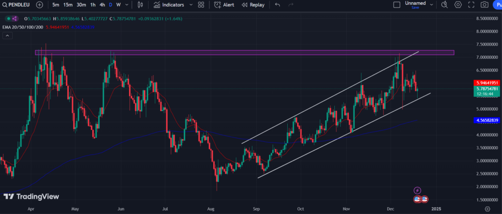Screen dimensions: 502x214
Task: Switch to the 5m timeframe
Action: tap(56, 5)
